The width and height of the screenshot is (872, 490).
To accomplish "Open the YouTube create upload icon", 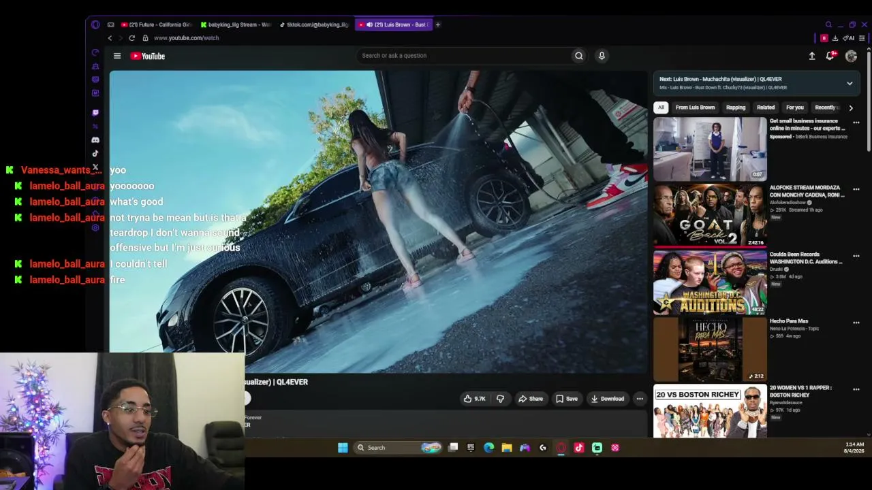I will click(812, 56).
